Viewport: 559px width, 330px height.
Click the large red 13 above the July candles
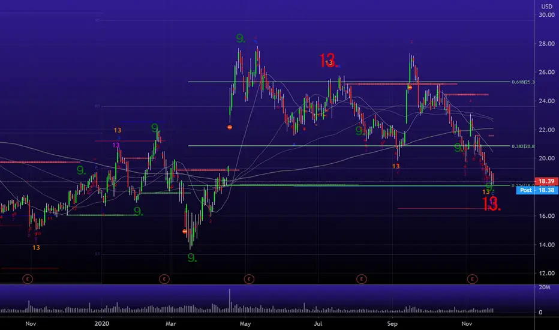[x=328, y=61]
